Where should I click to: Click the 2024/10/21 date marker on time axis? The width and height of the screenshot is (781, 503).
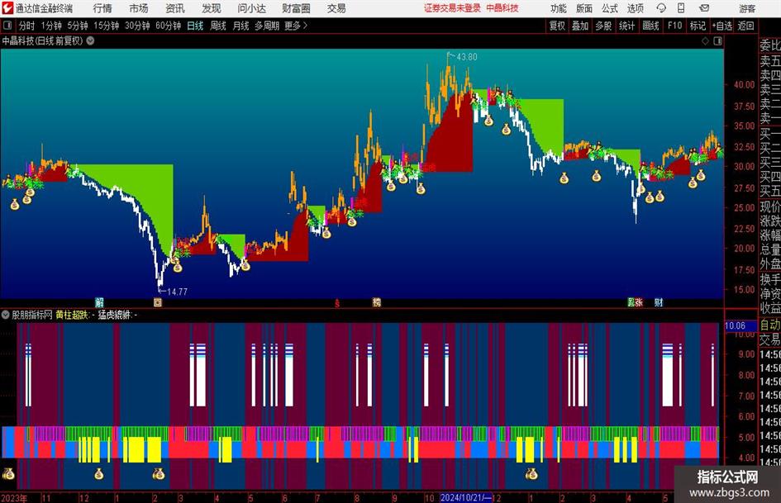coord(465,497)
